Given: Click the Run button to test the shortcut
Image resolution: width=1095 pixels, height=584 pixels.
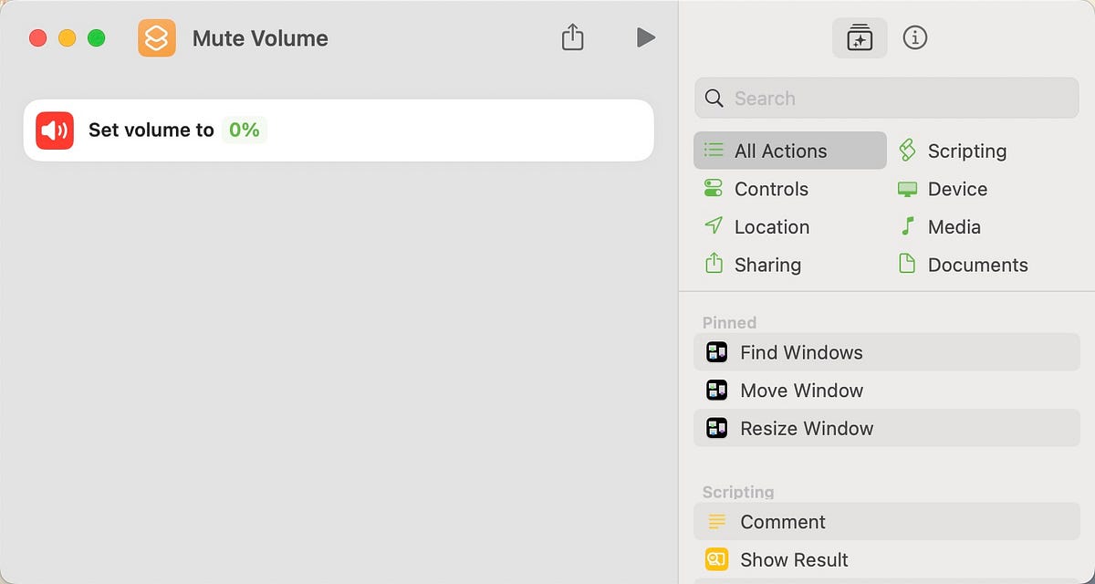Looking at the screenshot, I should [645, 37].
